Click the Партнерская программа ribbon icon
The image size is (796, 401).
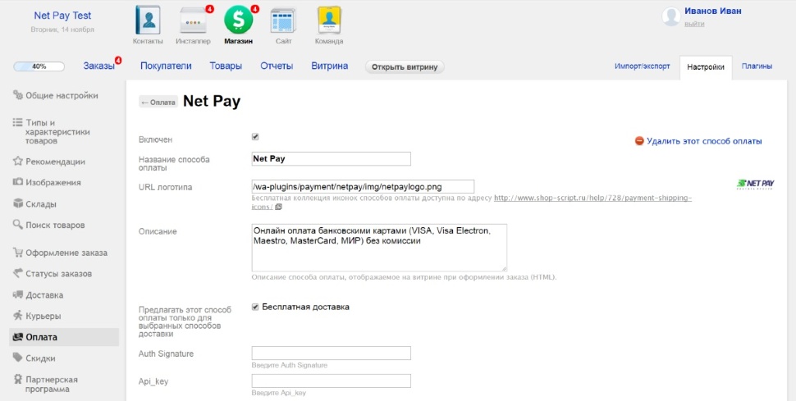(x=18, y=380)
